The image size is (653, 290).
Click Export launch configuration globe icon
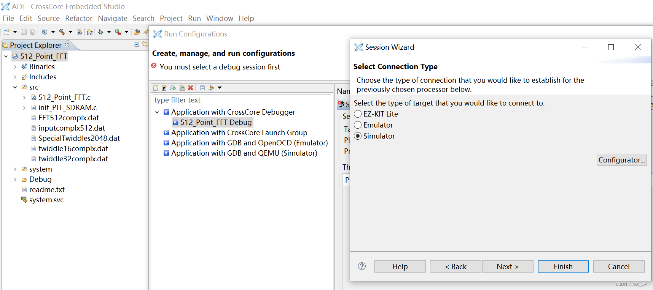click(x=173, y=88)
